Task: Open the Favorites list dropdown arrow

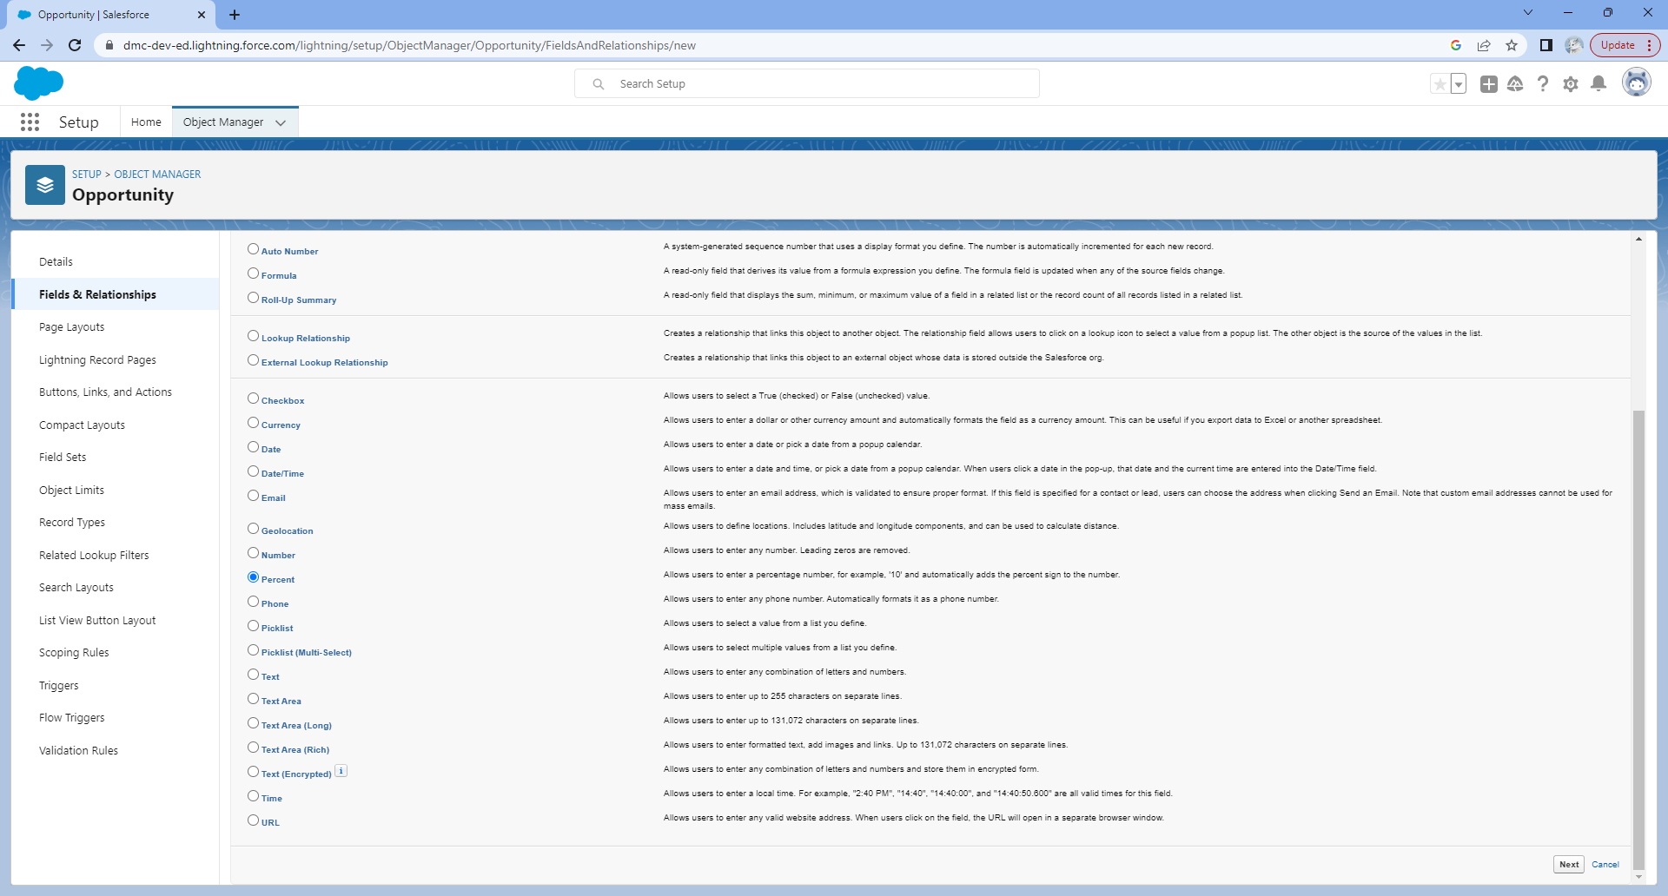Action: coord(1459,84)
